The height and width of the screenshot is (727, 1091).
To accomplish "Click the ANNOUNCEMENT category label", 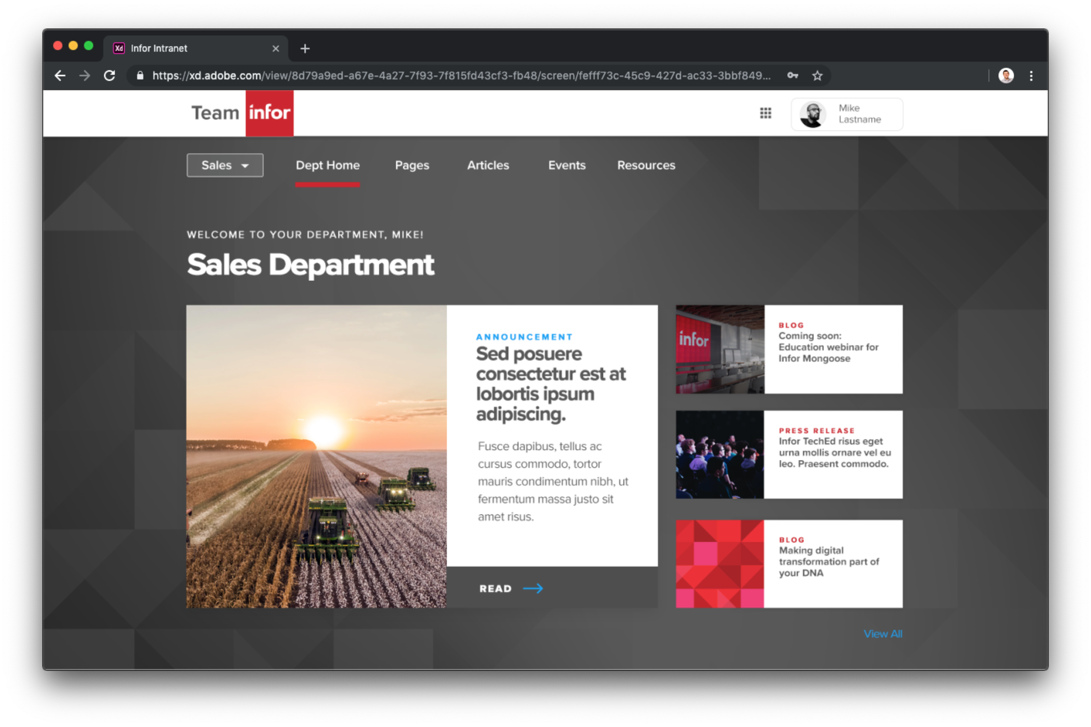I will (x=524, y=337).
